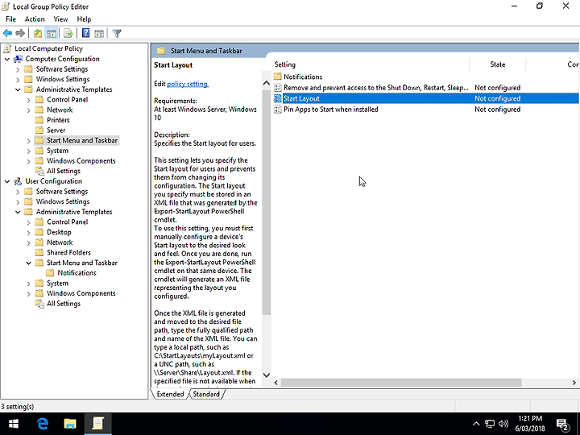Click the description pane scroll down arrow
The height and width of the screenshot is (435, 580).
267,375
